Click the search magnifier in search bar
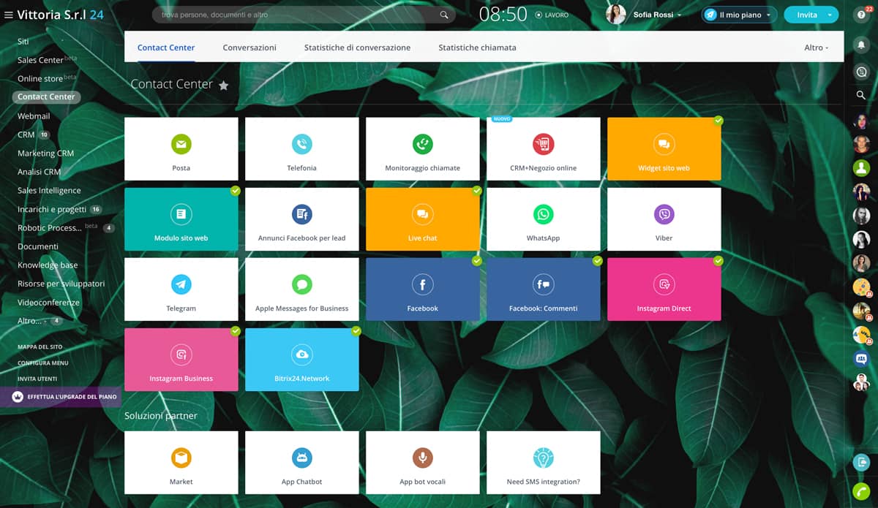The width and height of the screenshot is (878, 508). pos(444,15)
